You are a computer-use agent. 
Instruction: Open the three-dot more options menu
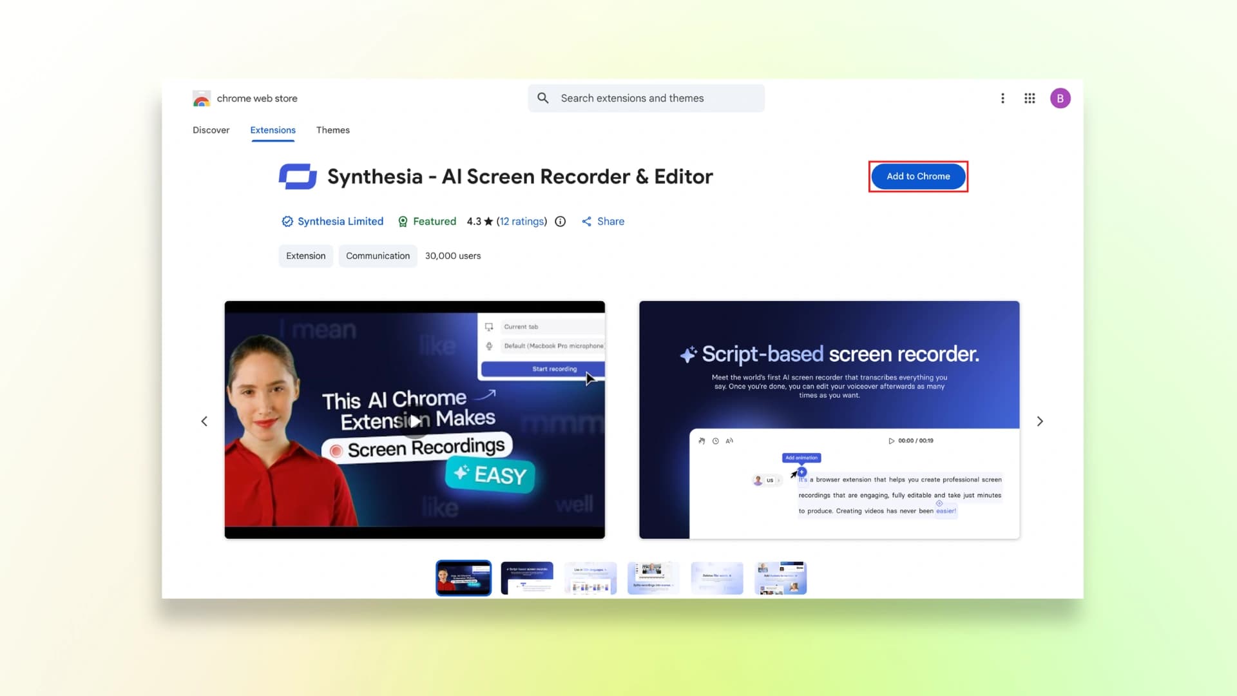pos(1002,98)
